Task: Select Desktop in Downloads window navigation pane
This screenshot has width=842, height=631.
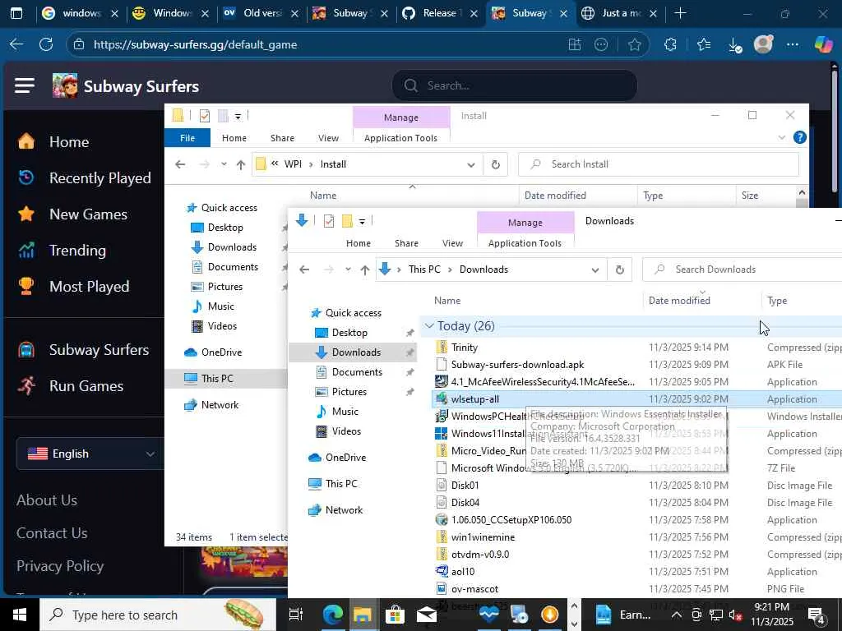Action: point(349,333)
